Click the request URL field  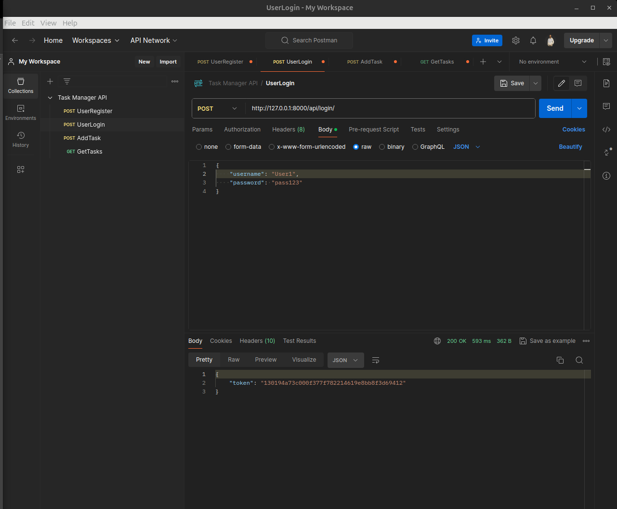coord(390,108)
